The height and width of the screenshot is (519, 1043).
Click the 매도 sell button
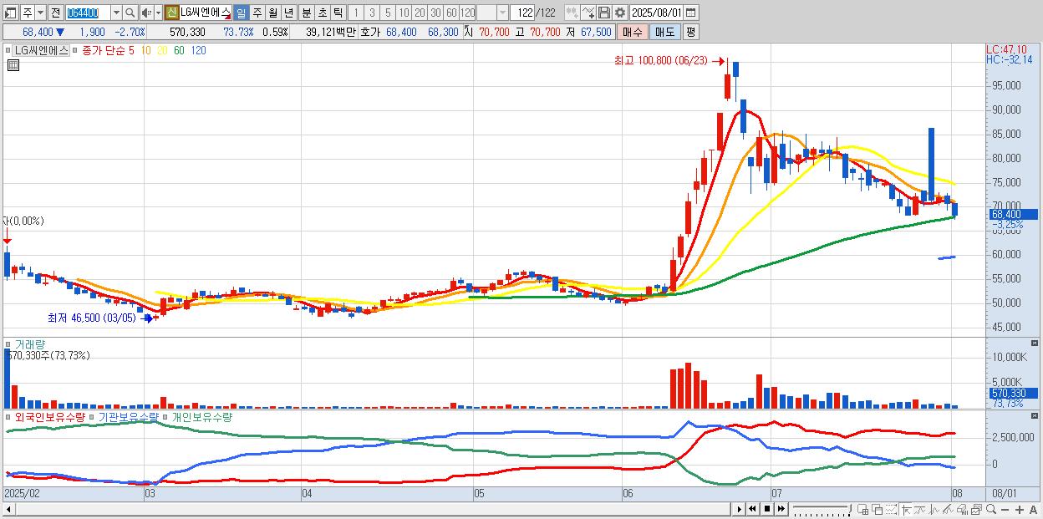(664, 32)
